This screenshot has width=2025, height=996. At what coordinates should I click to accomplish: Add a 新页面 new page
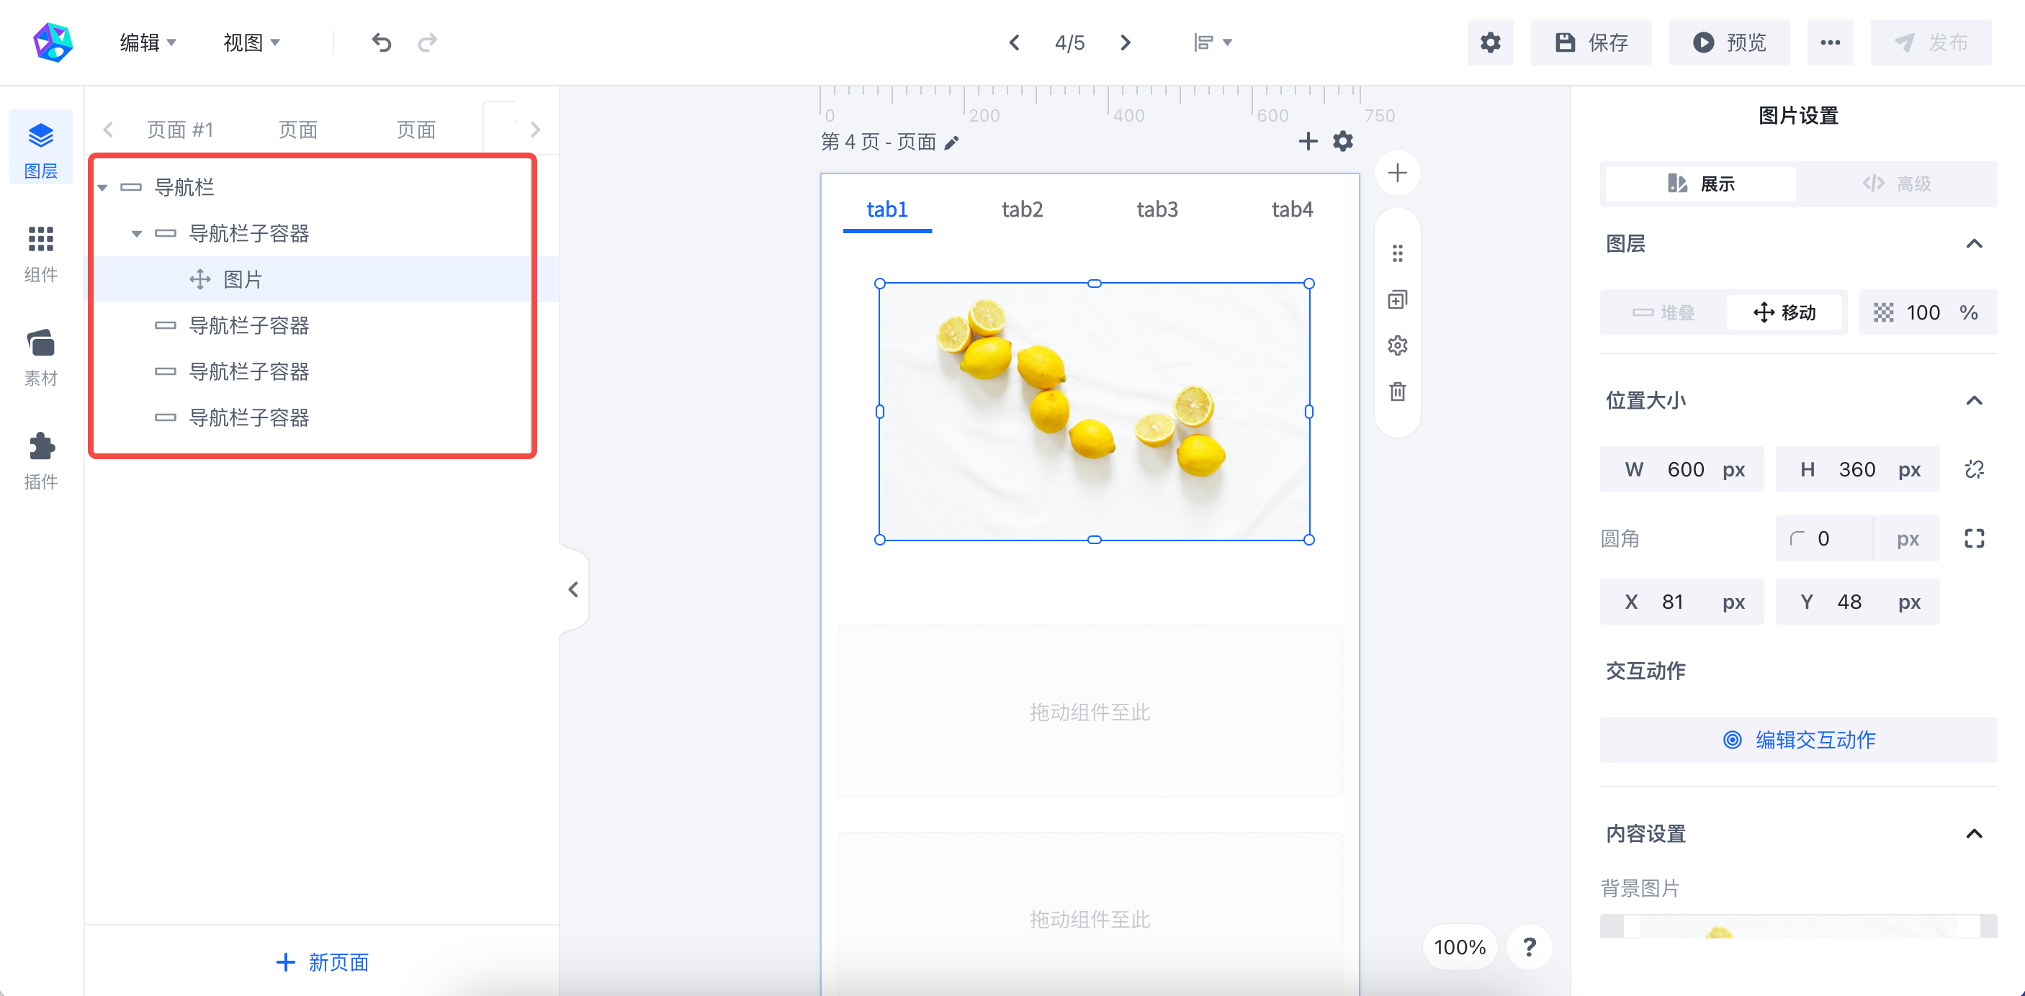(x=323, y=962)
